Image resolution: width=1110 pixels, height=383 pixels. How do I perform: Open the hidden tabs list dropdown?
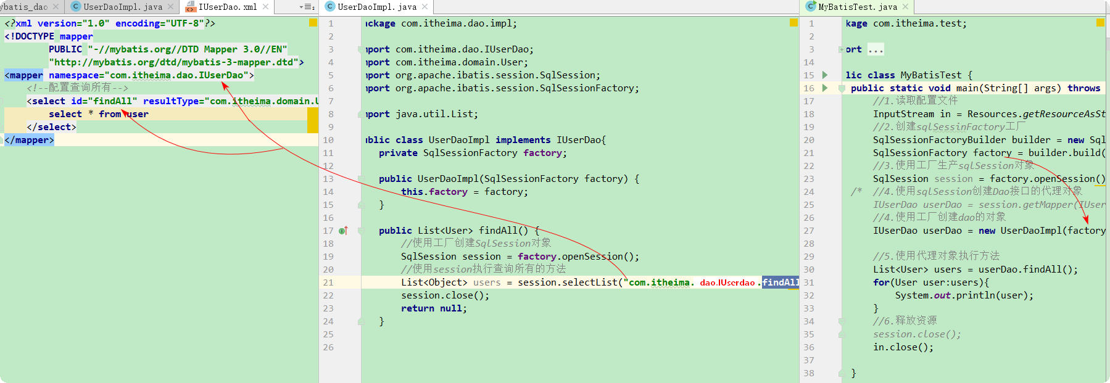(307, 7)
